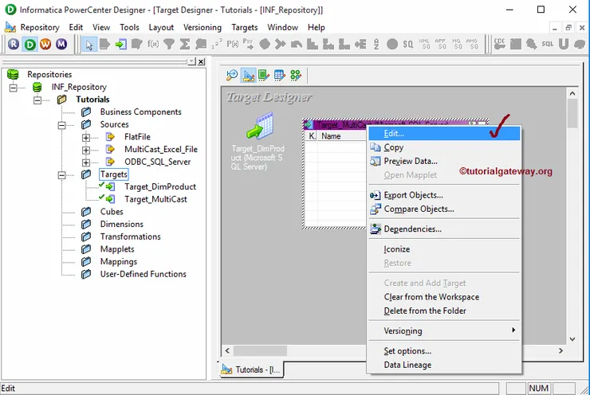This screenshot has height=395, width=590.
Task: Open the Versioning submenu arrow in context menu
Action: [513, 330]
